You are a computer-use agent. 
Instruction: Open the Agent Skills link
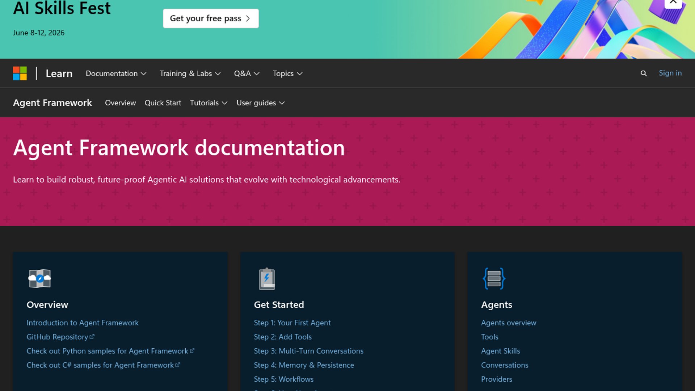point(500,351)
